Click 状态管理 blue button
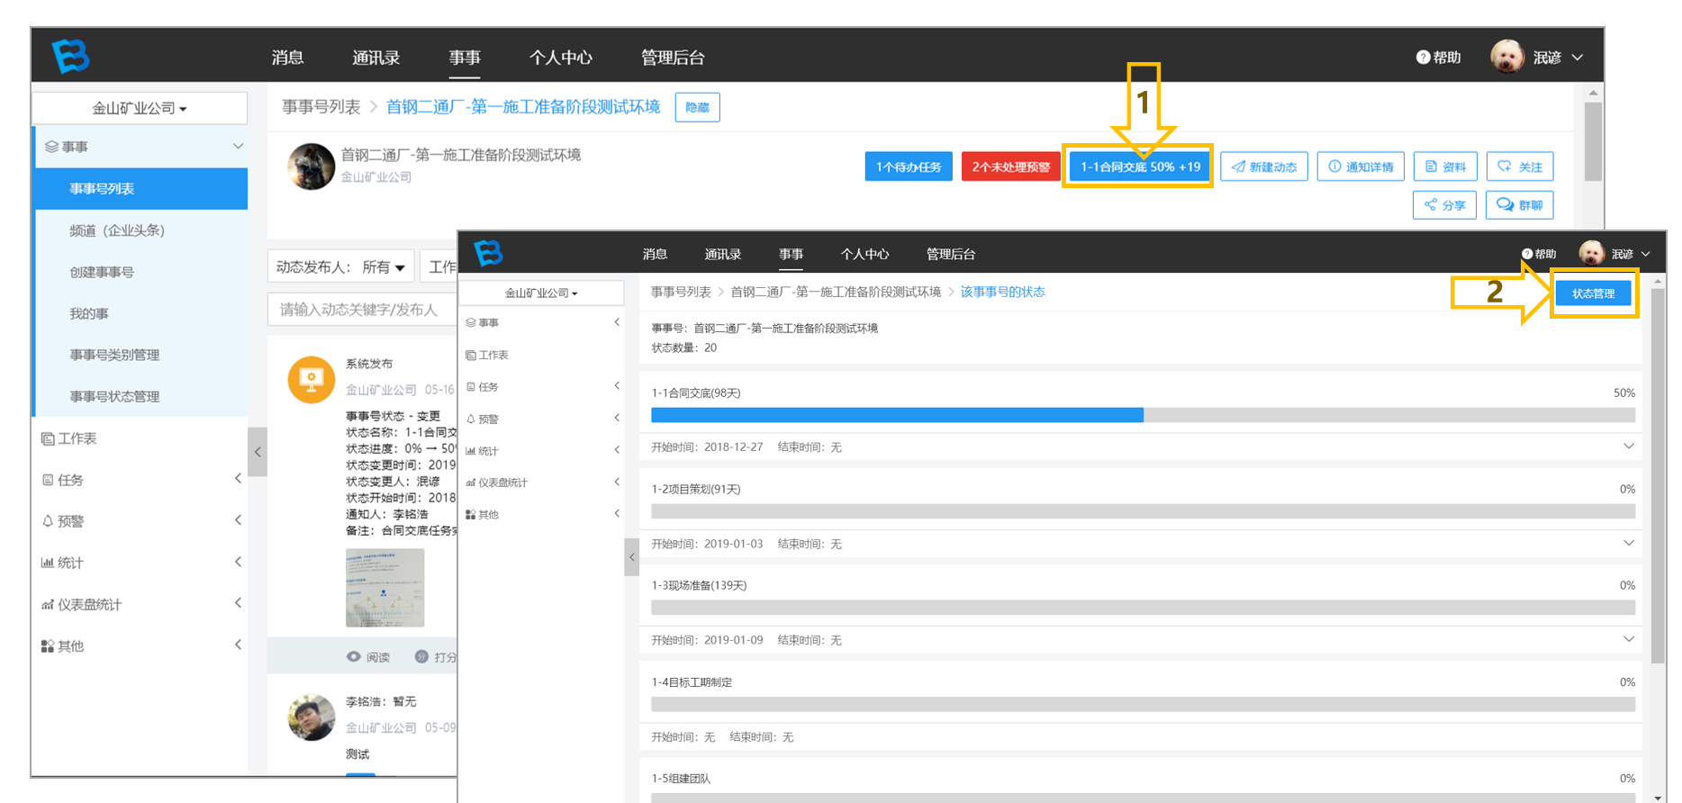This screenshot has width=1682, height=803. pyautogui.click(x=1593, y=293)
